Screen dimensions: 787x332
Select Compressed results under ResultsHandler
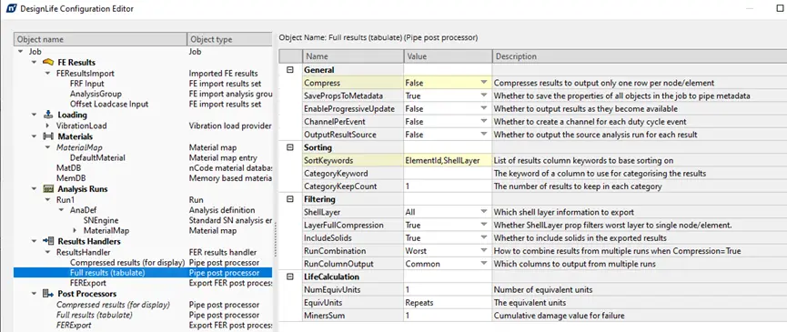(127, 262)
